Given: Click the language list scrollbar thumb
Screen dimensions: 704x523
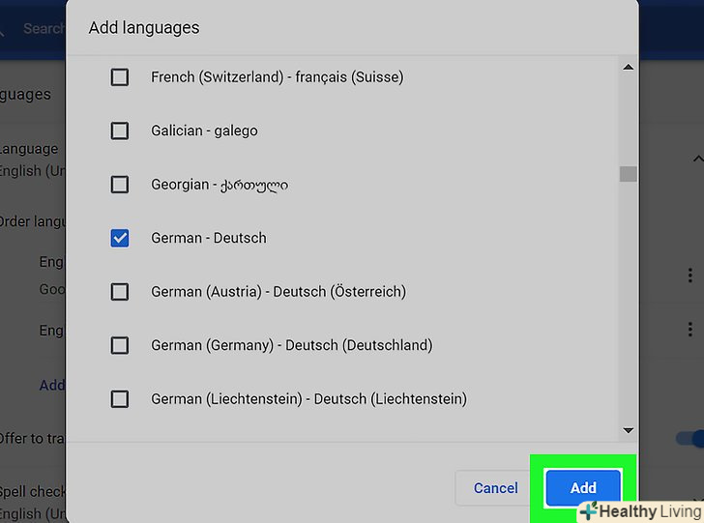Looking at the screenshot, I should (629, 174).
